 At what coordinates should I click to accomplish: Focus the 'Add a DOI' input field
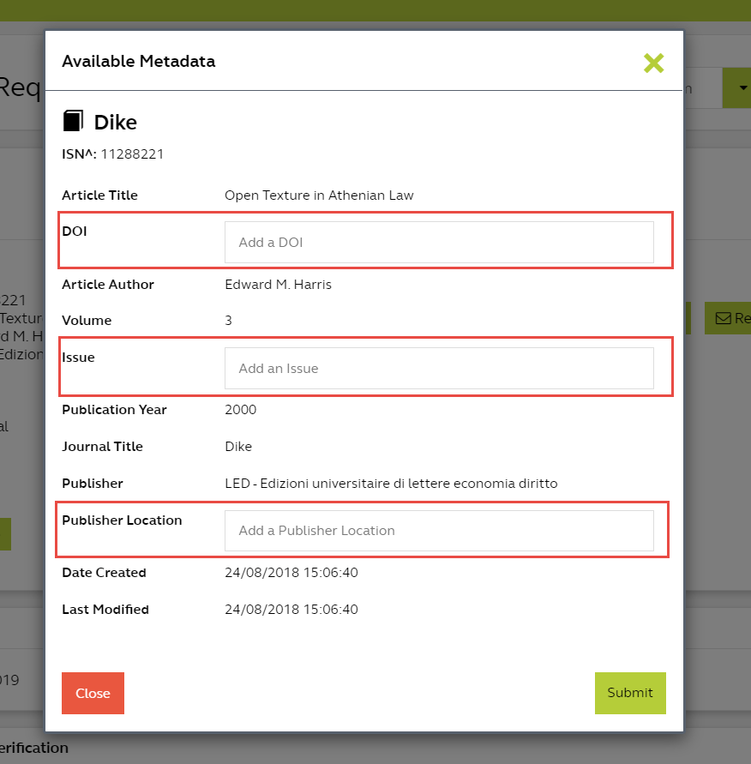pyautogui.click(x=439, y=243)
